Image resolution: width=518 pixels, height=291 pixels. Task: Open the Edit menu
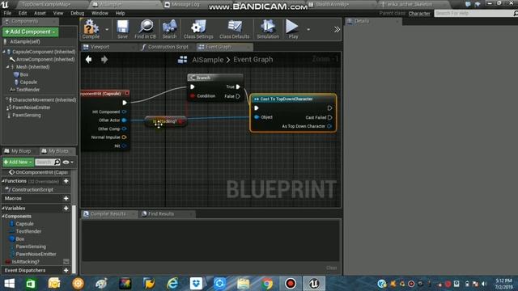[23, 13]
